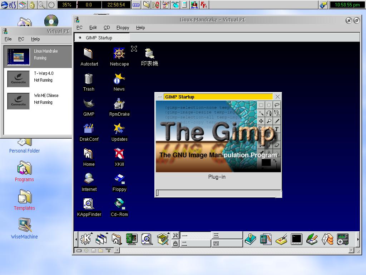Open the window list icon in KDE panel
This screenshot has height=275, width=366.
(x=102, y=239)
